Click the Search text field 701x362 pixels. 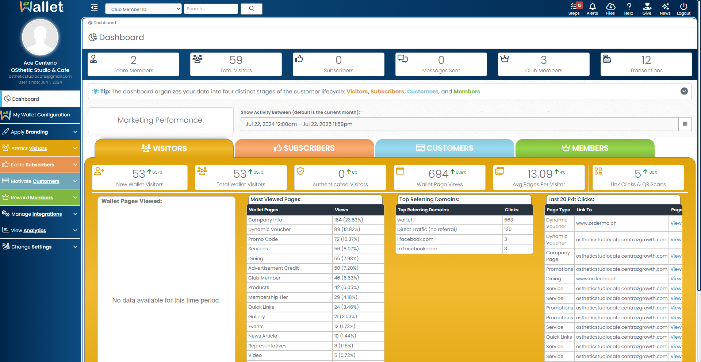pyautogui.click(x=211, y=9)
